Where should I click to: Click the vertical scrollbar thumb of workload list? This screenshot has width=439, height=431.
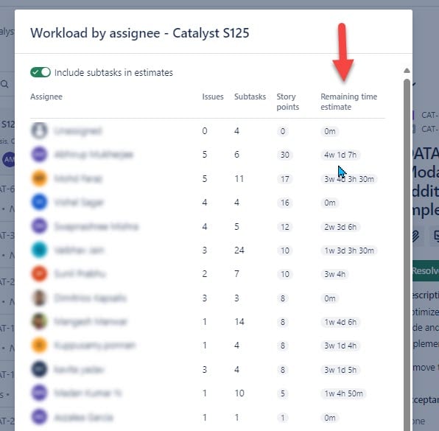coord(407,255)
